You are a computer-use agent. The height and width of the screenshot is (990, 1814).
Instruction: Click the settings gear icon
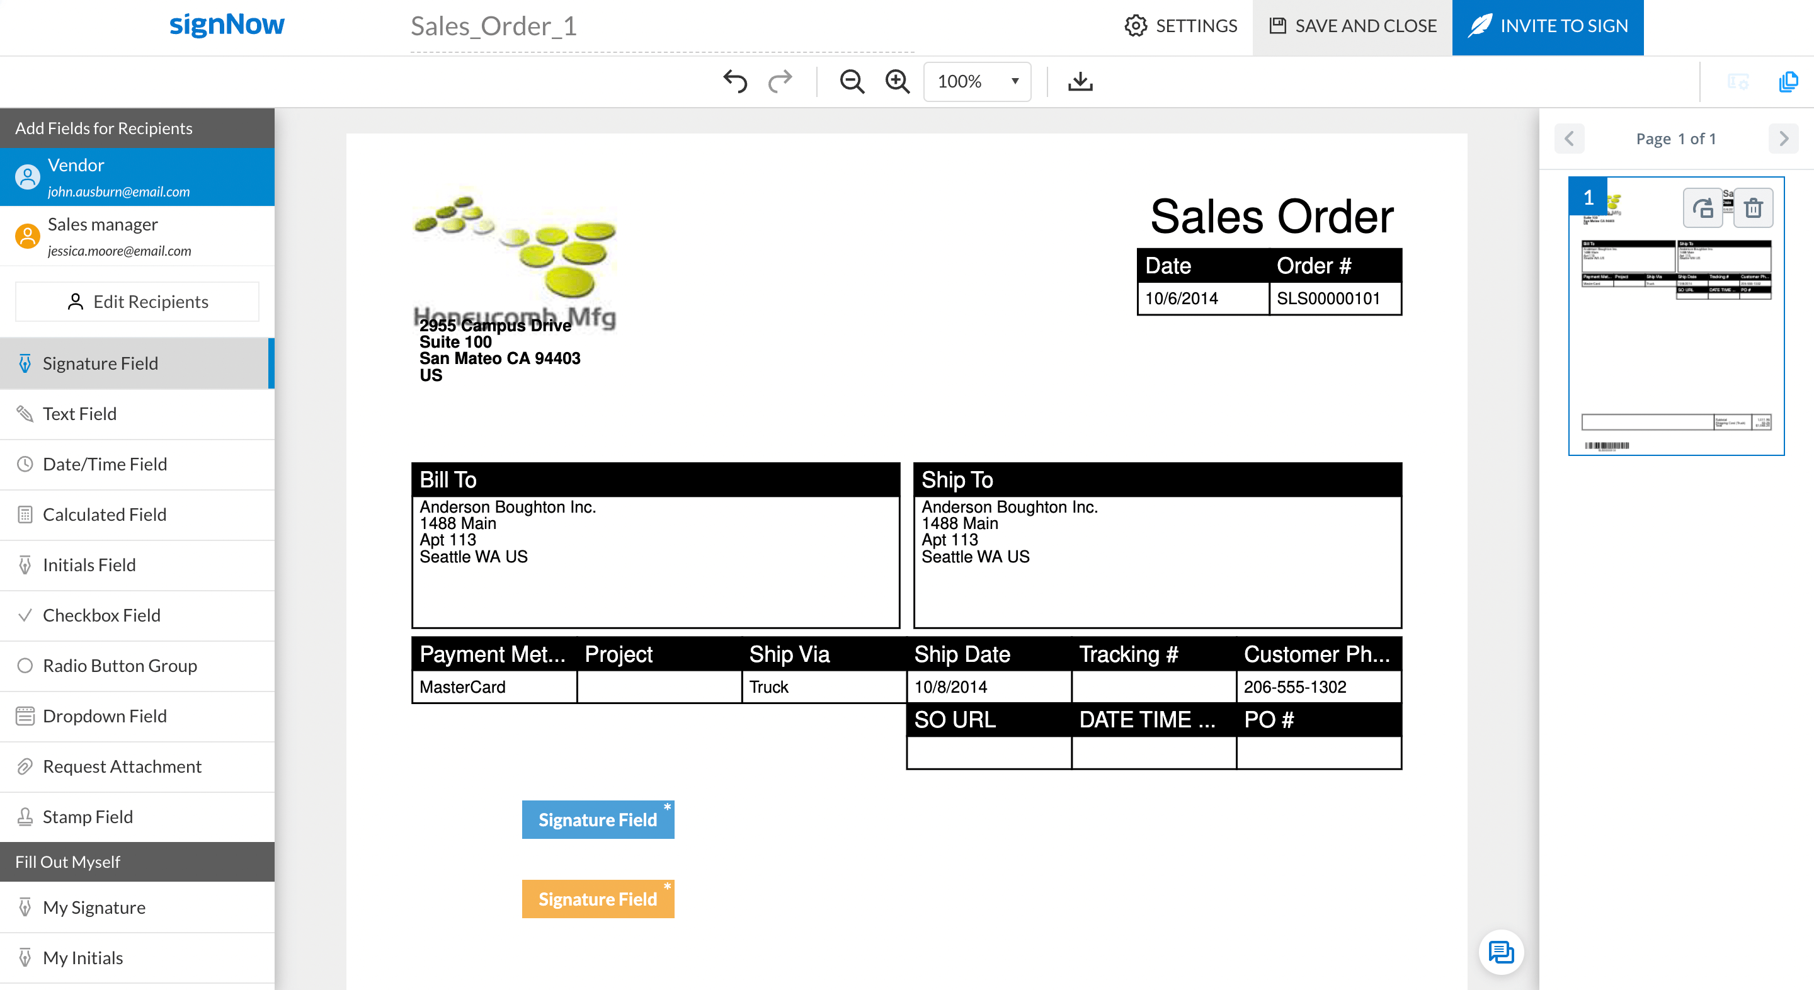click(1134, 26)
